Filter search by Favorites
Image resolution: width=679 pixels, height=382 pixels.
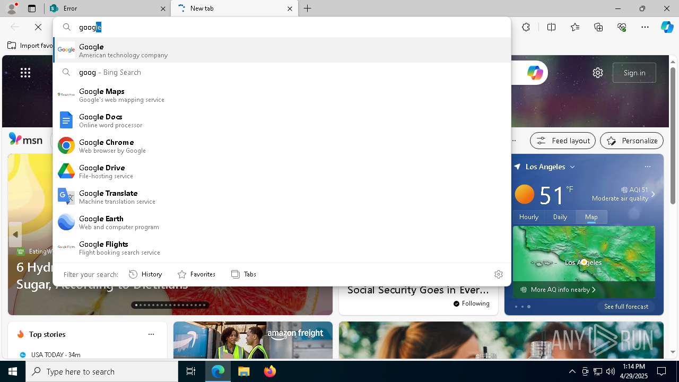[x=196, y=274]
